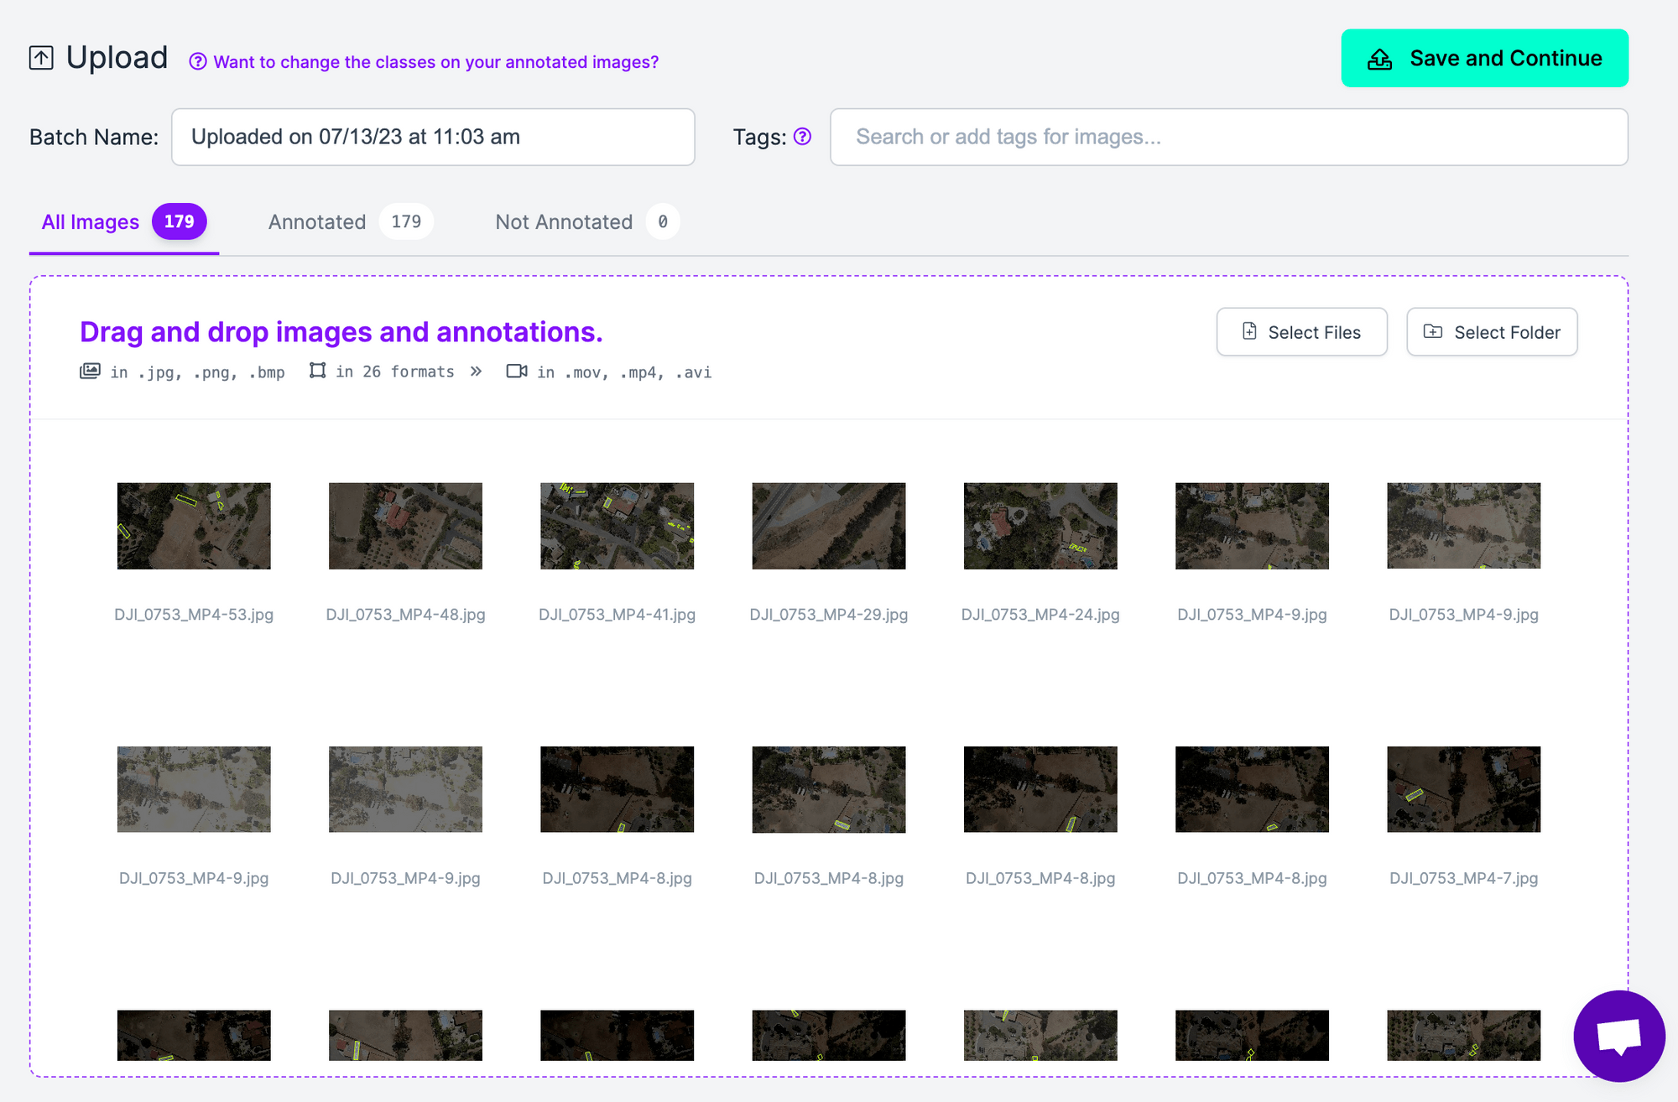Click the annotation formats bounding box icon
The width and height of the screenshot is (1678, 1102).
coord(317,371)
